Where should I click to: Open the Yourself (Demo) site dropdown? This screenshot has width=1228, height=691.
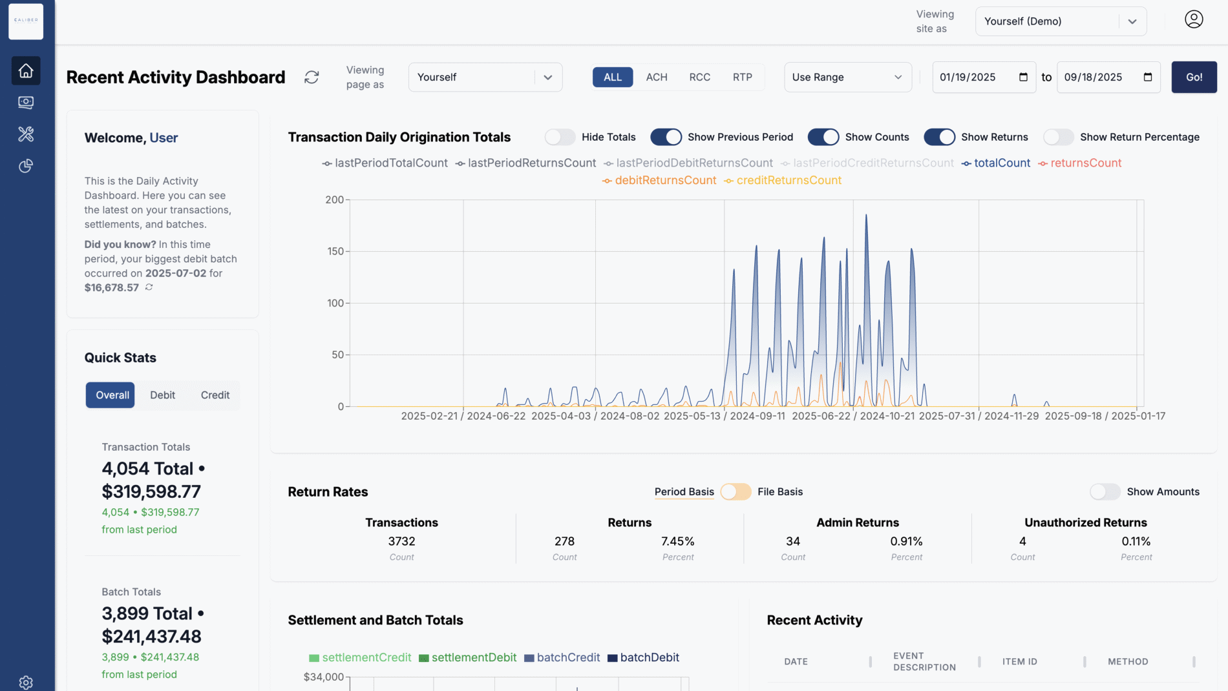[1060, 21]
